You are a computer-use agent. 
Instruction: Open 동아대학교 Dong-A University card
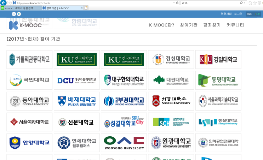pyautogui.click(x=29, y=101)
